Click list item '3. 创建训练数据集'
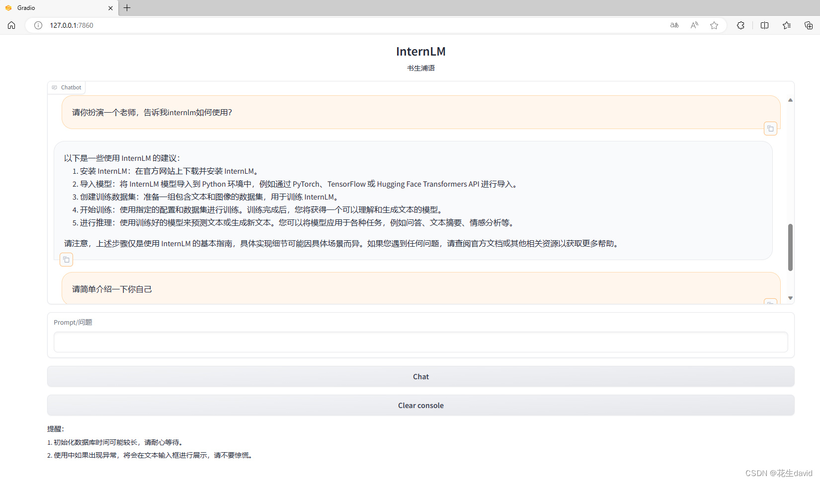This screenshot has width=820, height=482. pos(206,197)
